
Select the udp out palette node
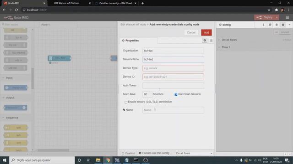(16, 68)
